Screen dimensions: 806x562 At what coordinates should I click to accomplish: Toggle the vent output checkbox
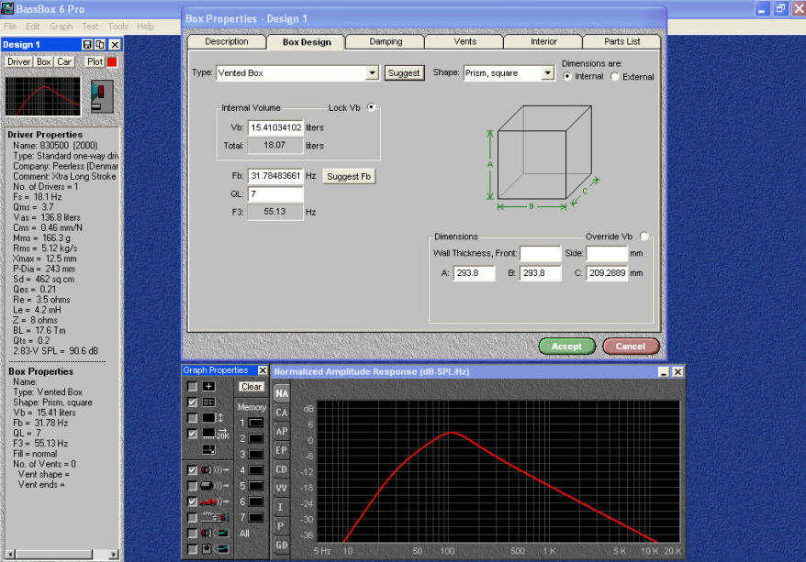192,486
